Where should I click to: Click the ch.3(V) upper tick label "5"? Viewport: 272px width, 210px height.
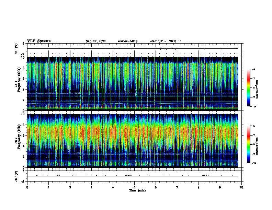click(x=24, y=171)
